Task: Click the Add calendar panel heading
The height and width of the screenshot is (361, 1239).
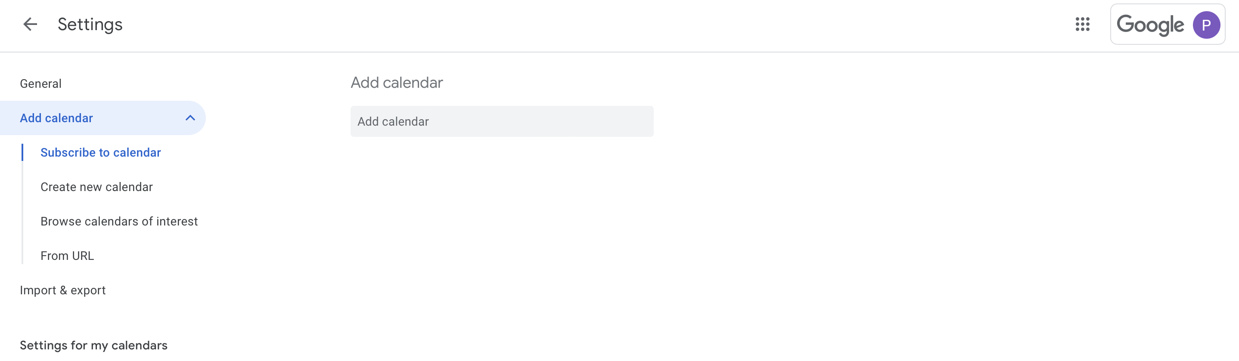Action: point(397,83)
